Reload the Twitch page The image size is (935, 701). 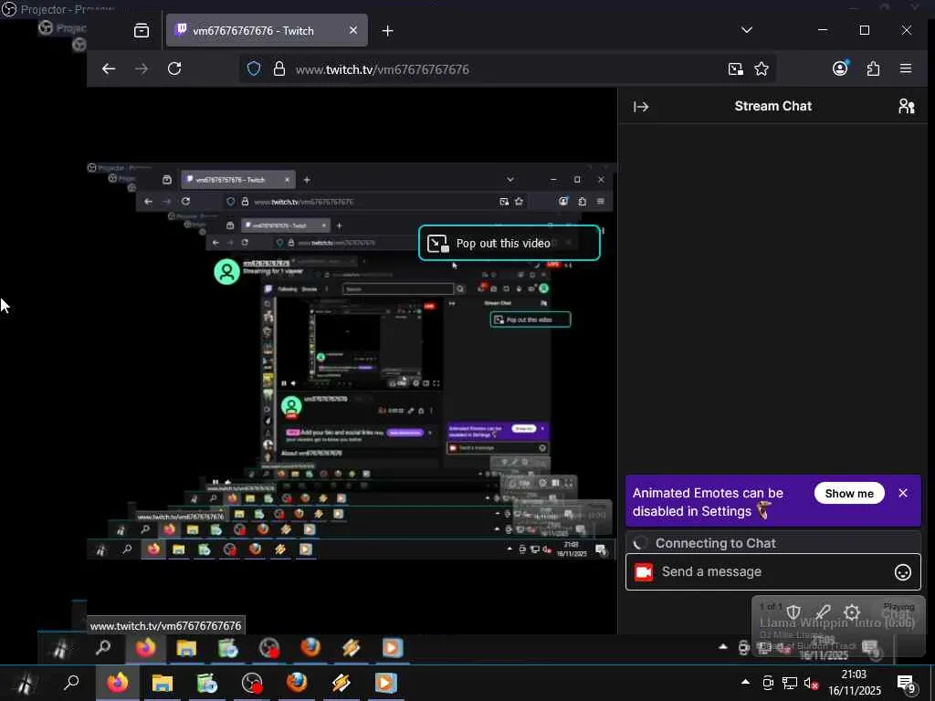[174, 69]
